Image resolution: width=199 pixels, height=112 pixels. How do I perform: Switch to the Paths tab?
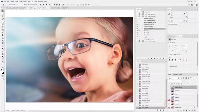(181, 75)
